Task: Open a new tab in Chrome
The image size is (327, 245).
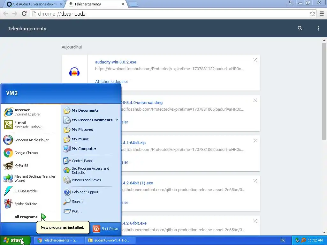Action: pos(133,4)
